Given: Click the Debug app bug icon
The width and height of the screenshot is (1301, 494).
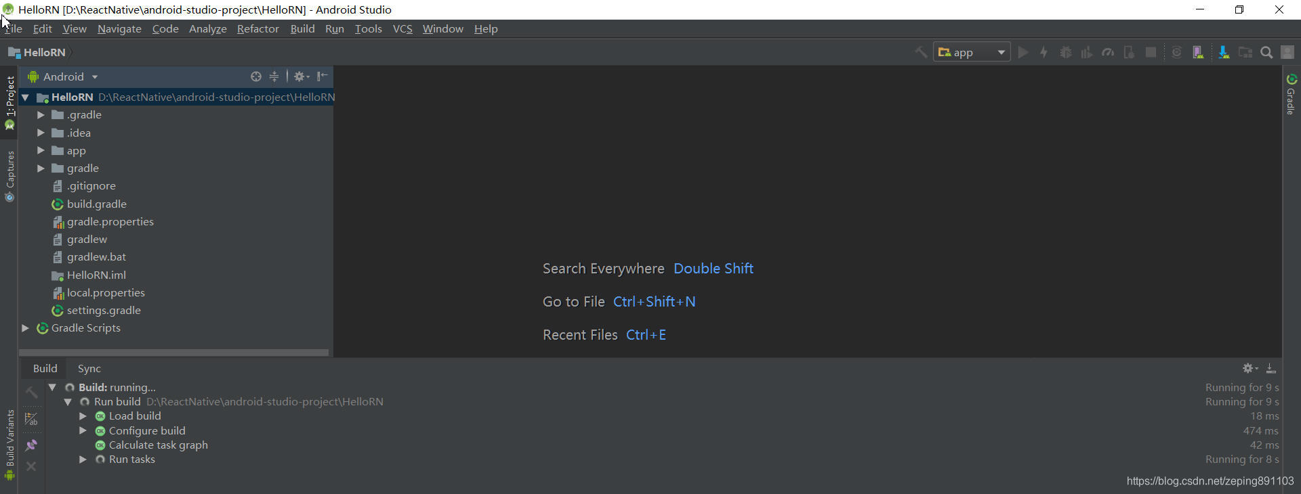Looking at the screenshot, I should (x=1066, y=52).
